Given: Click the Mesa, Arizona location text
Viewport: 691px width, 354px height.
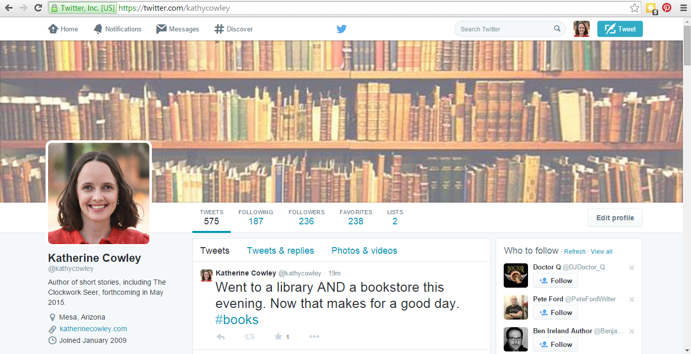Looking at the screenshot, I should [82, 317].
